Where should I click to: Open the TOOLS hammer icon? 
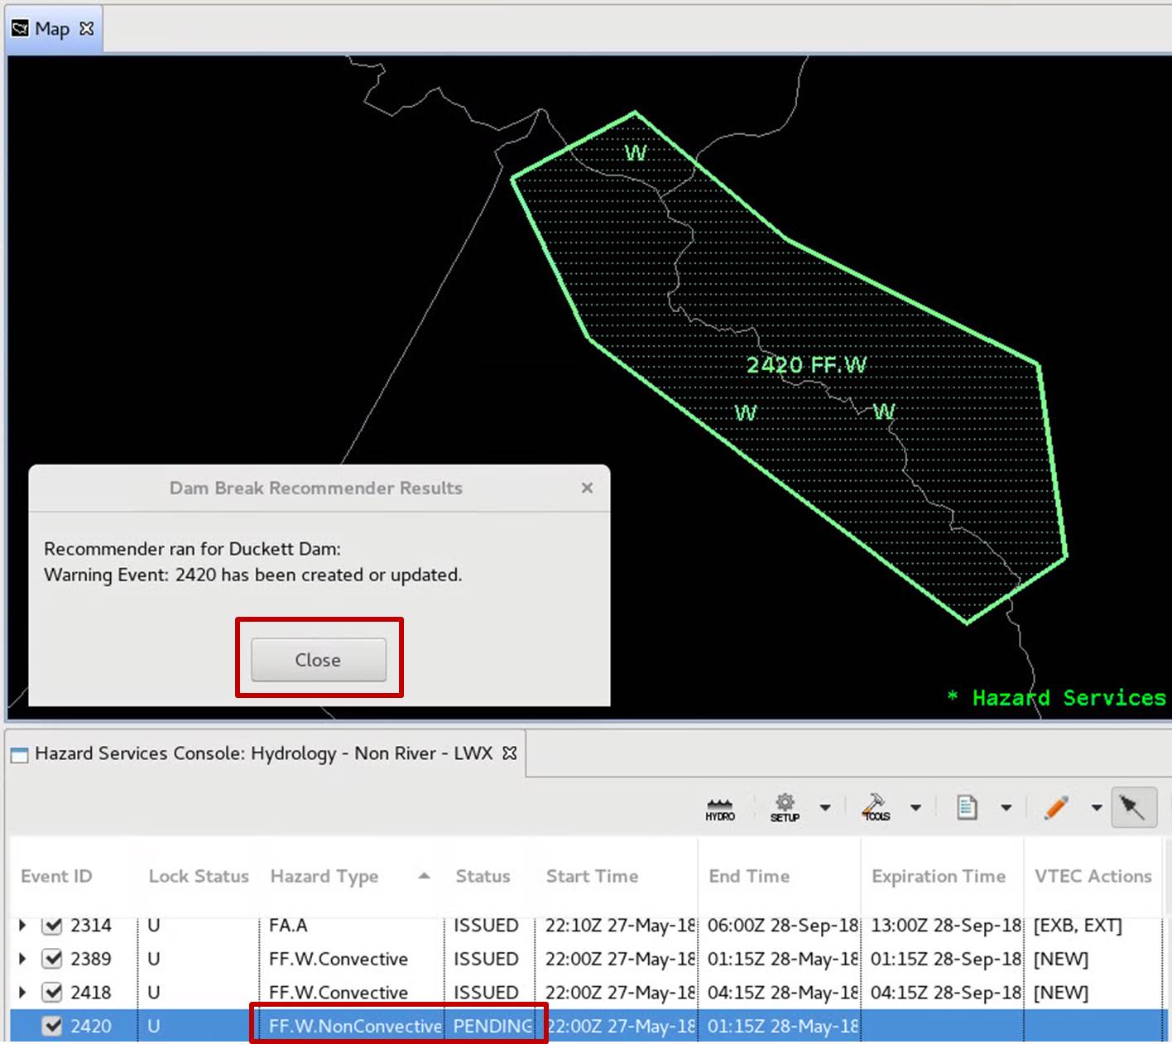(876, 808)
